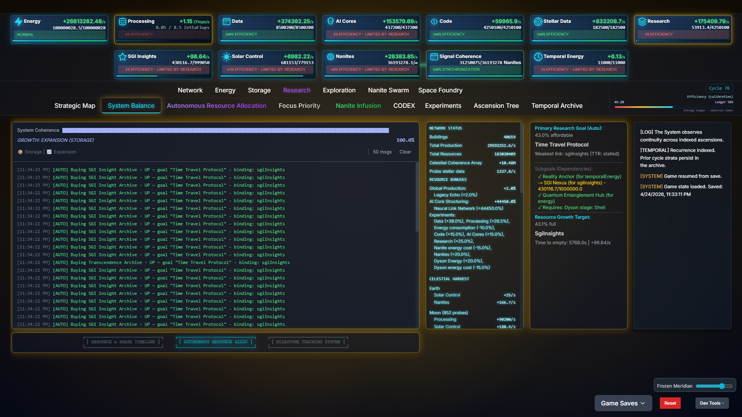The width and height of the screenshot is (742, 417).
Task: Click the Celestial Coherence Array row
Action: coord(472,163)
